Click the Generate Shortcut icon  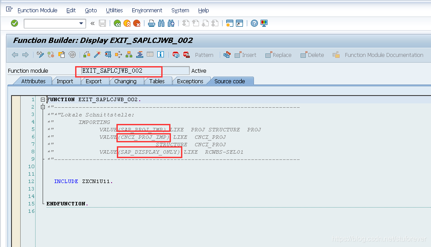pos(239,23)
